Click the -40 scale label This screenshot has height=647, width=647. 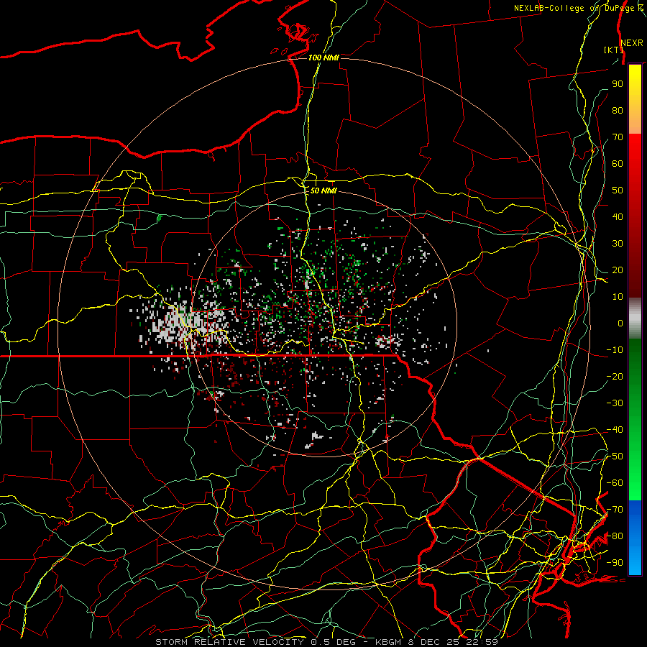(x=615, y=430)
